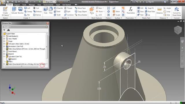Choose the Coil command
Screen dimensions: 185x104
click(36, 8)
